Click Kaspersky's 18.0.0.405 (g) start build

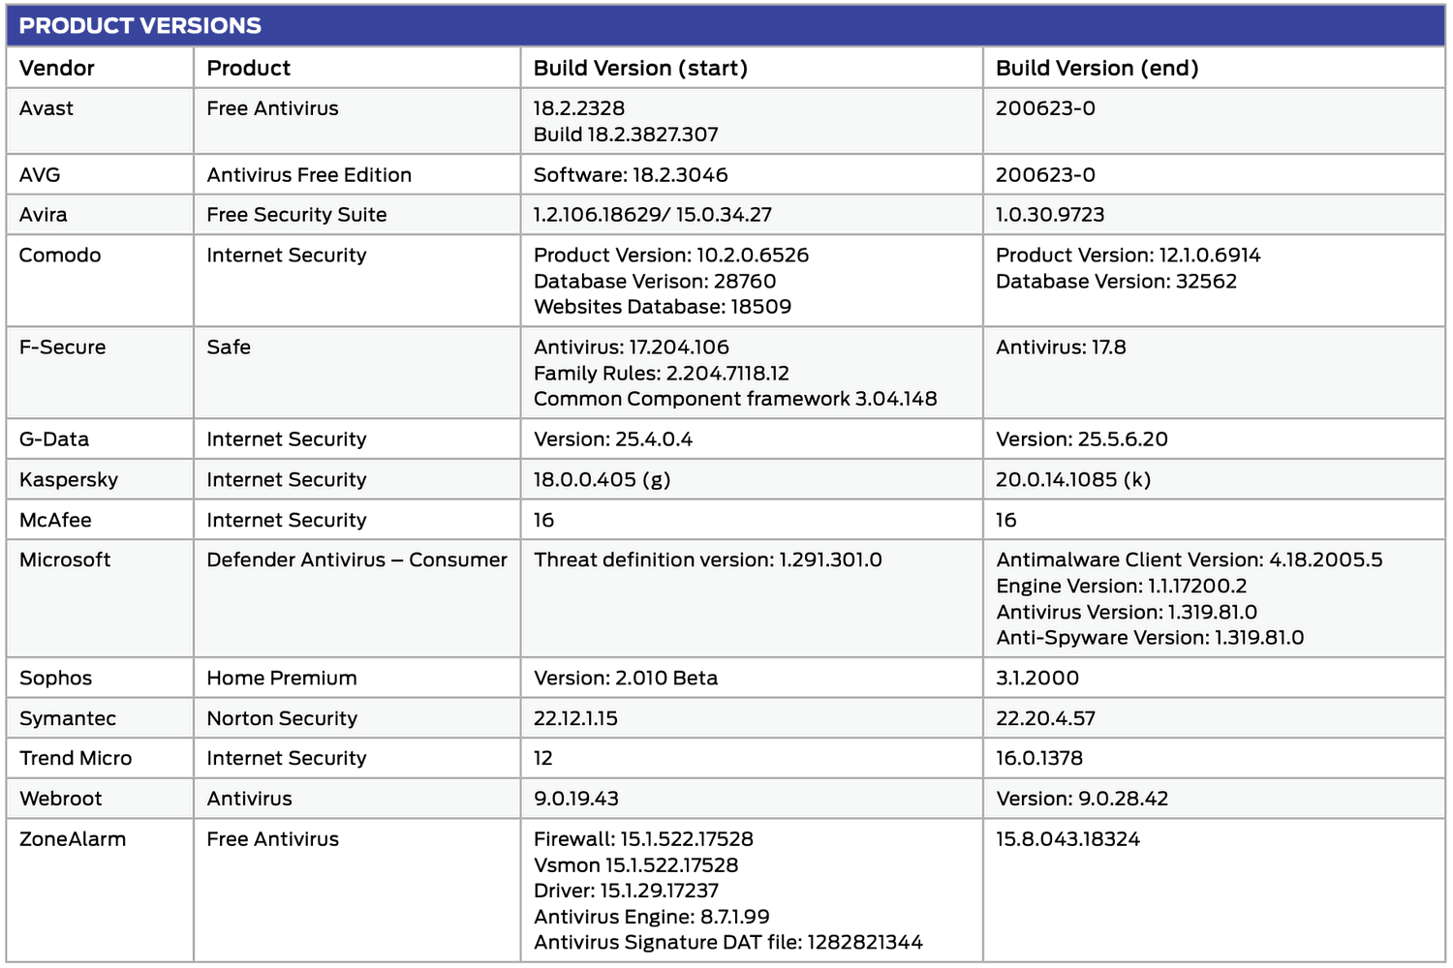pos(602,480)
